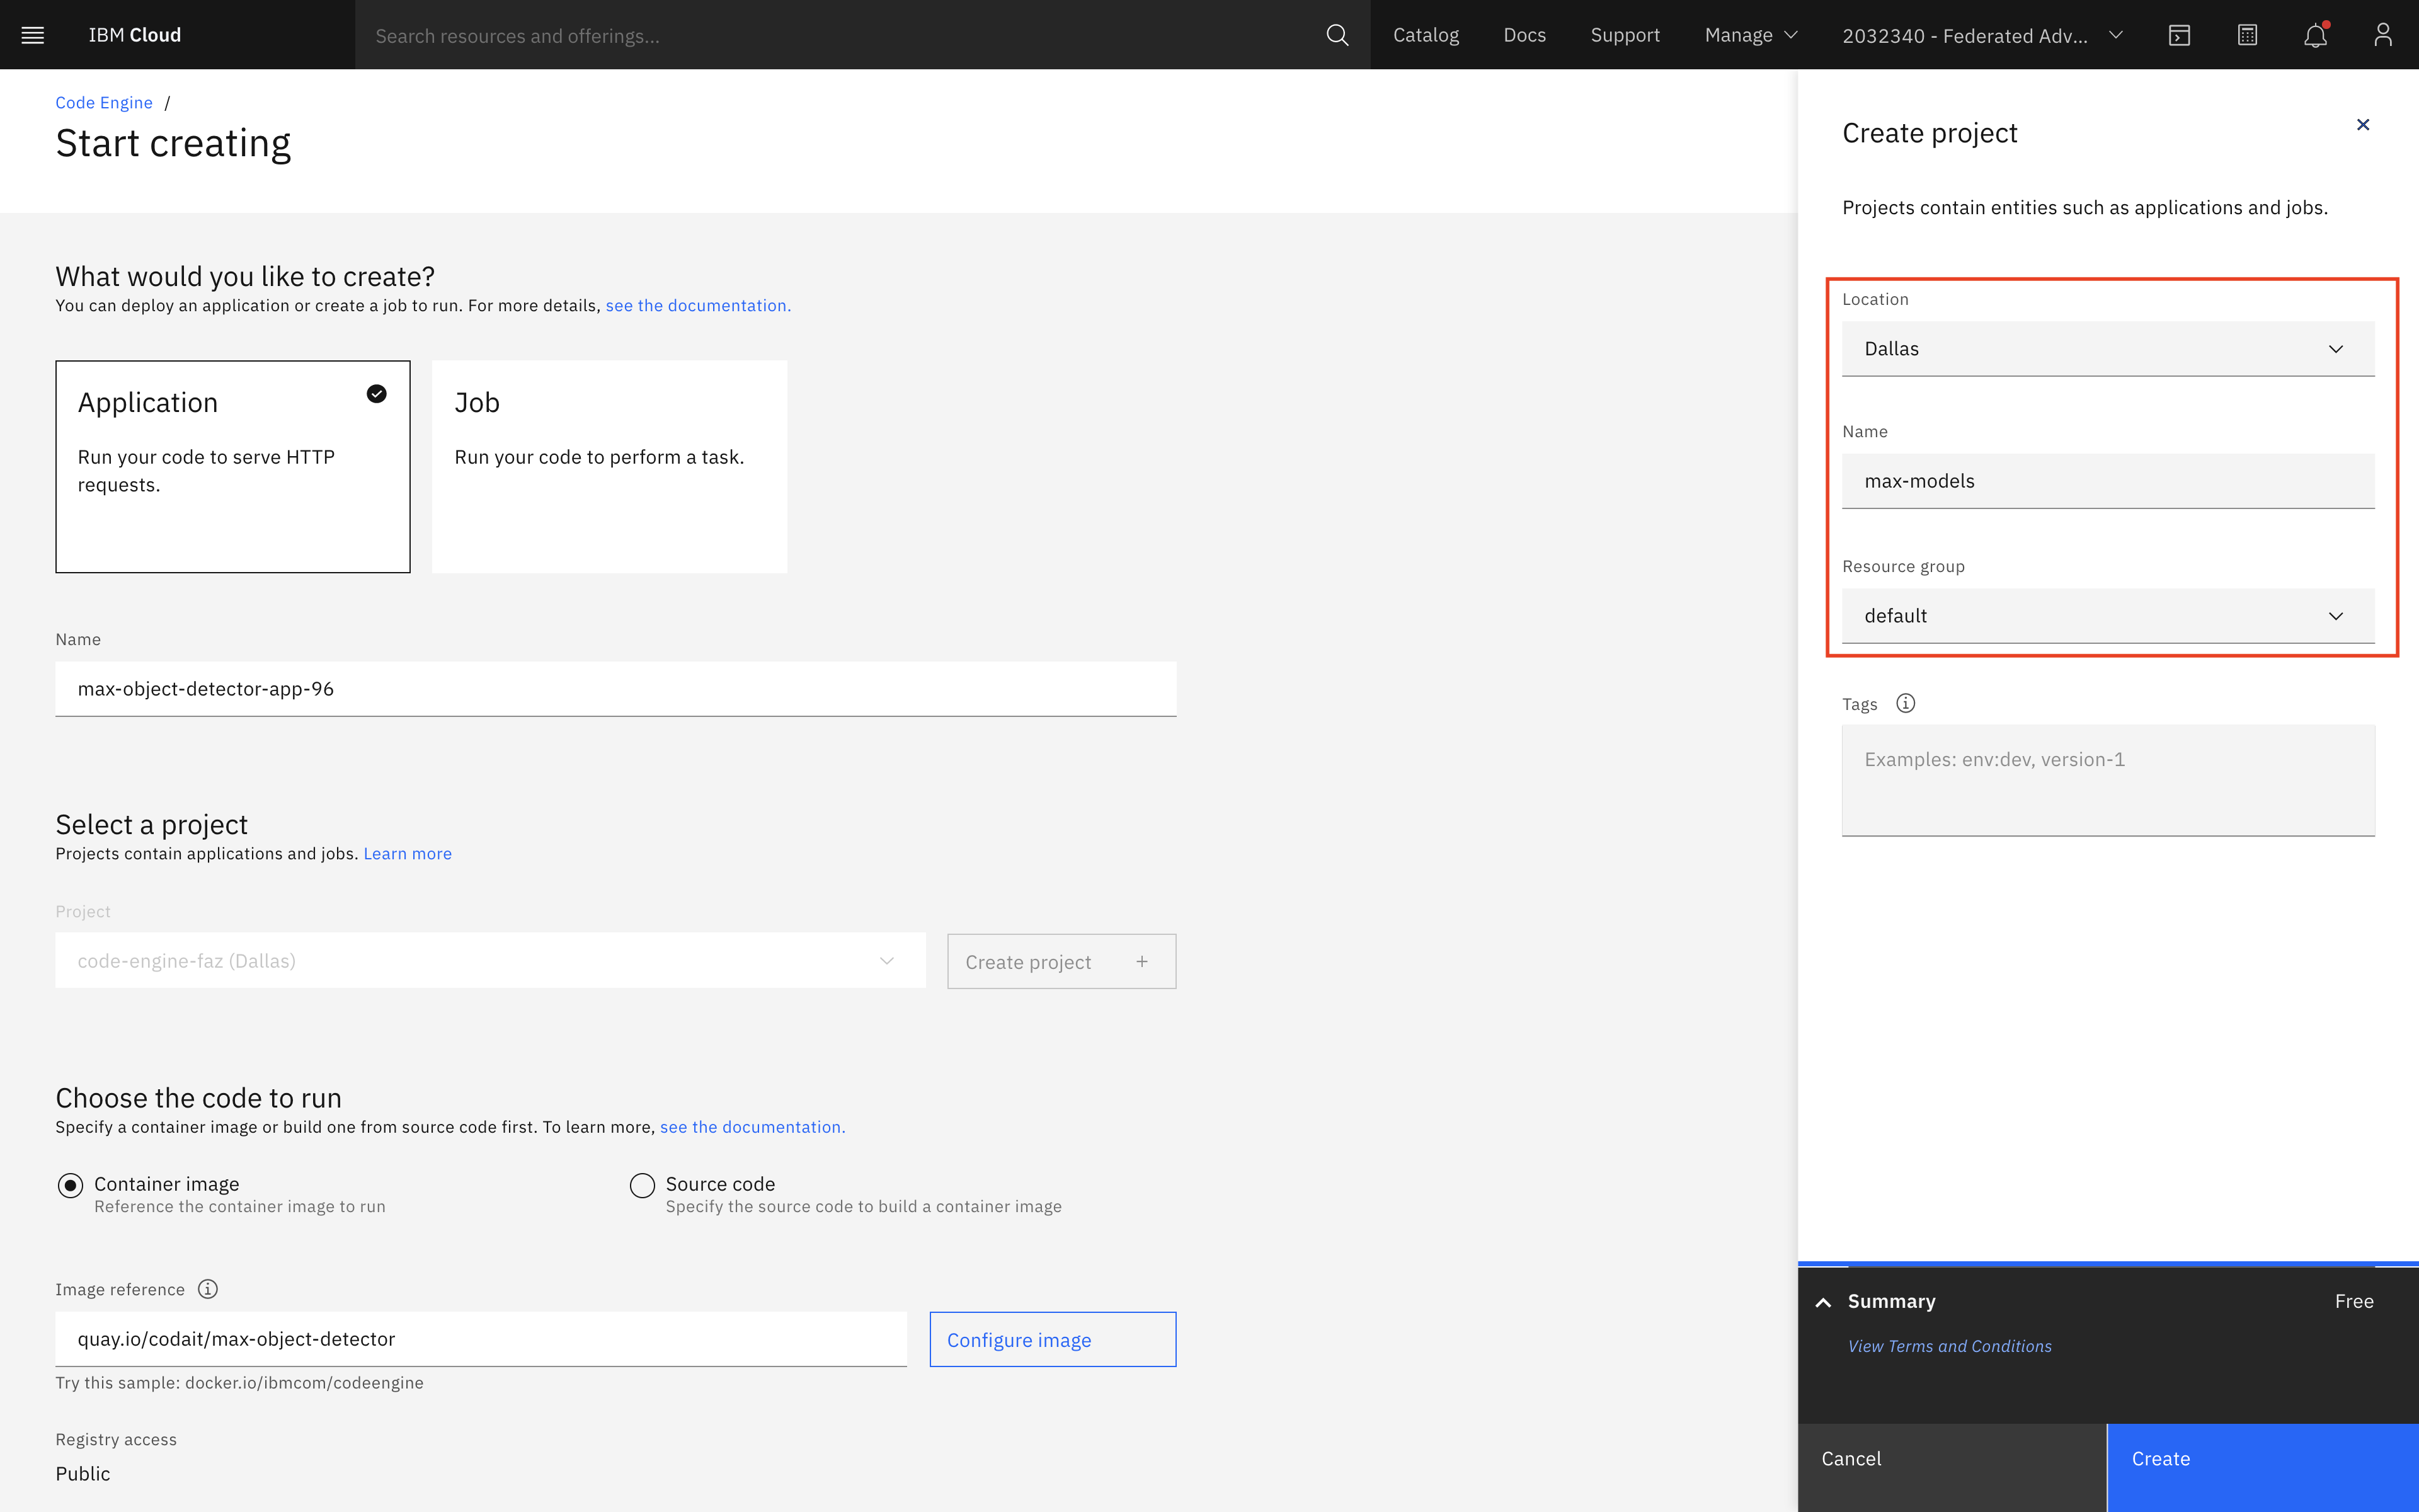Select the Application radio option

click(376, 392)
